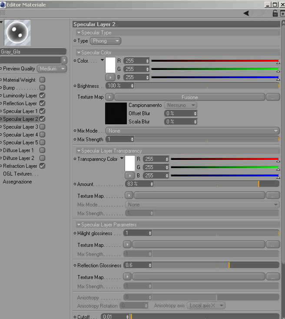The height and width of the screenshot is (319, 285).
Task: Click the plus icon beside the lock
Action: pyautogui.click(x=282, y=13)
